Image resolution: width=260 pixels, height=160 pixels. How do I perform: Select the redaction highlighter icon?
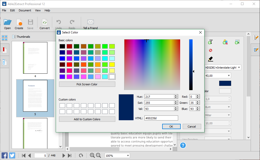[x=210, y=59]
